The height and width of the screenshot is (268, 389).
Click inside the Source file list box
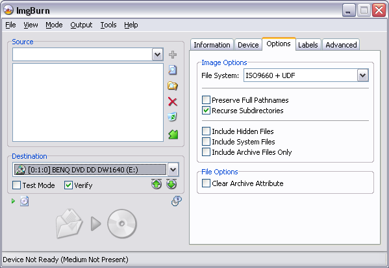[x=88, y=102]
